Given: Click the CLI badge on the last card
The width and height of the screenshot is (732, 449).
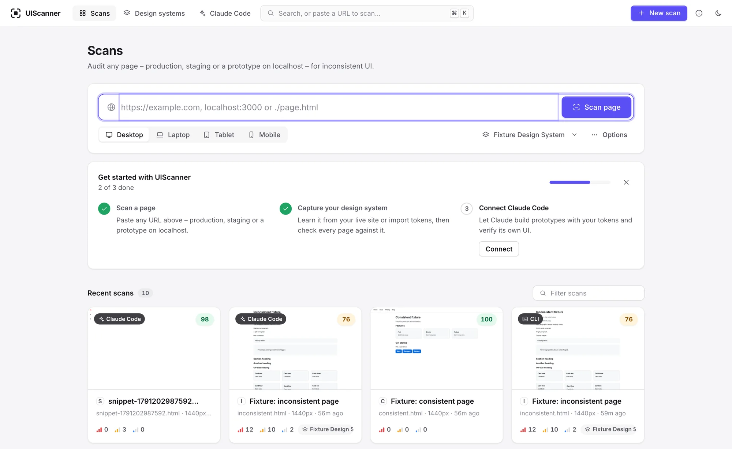Looking at the screenshot, I should click(530, 319).
